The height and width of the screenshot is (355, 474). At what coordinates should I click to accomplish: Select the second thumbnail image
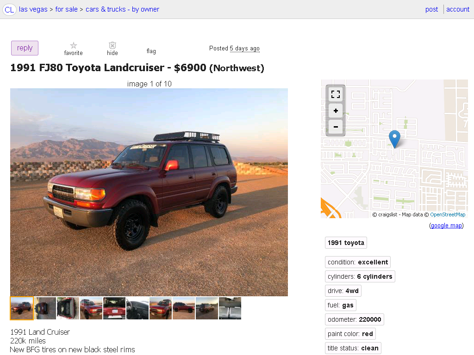45,308
